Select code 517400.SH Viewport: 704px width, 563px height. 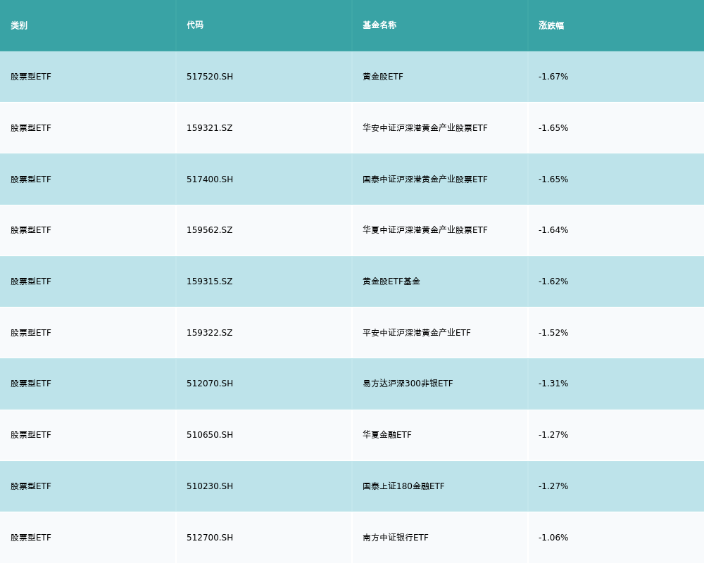210,179
